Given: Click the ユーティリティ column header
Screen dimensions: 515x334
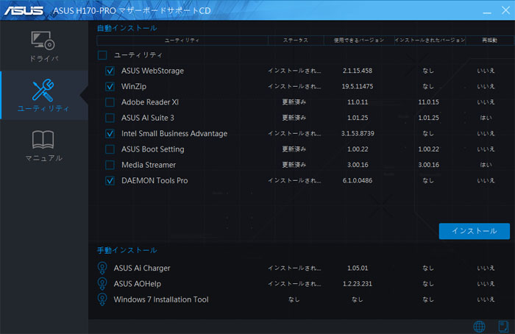Looking at the screenshot, I should (x=182, y=40).
